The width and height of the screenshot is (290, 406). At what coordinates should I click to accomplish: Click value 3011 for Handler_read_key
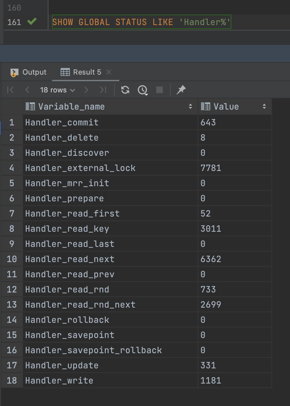[235, 229]
